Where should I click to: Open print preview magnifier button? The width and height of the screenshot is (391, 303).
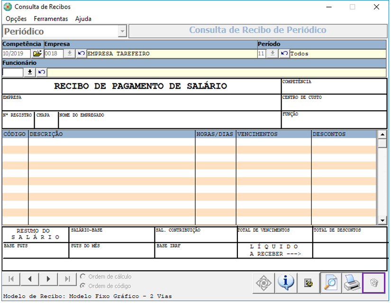tap(331, 283)
